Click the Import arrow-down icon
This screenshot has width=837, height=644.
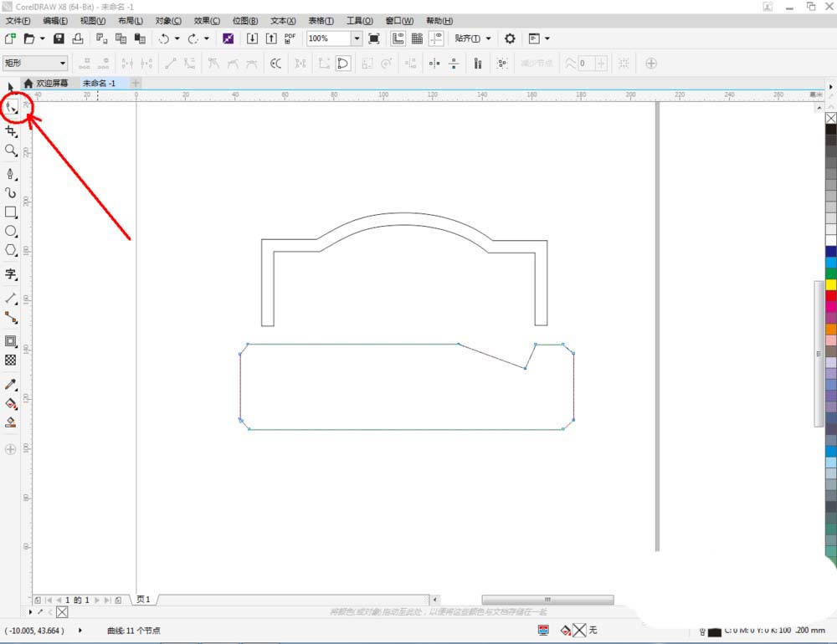(252, 38)
